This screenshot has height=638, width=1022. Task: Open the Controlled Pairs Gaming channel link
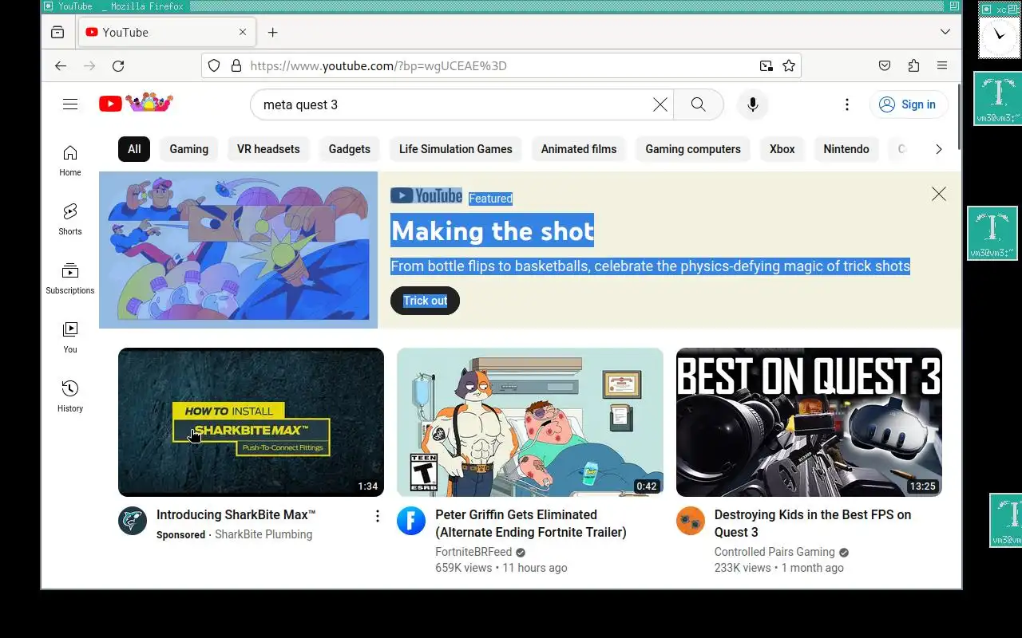[x=774, y=552]
